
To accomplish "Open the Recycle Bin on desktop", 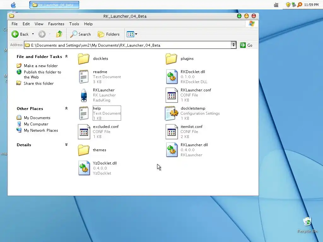I will point(307,225).
